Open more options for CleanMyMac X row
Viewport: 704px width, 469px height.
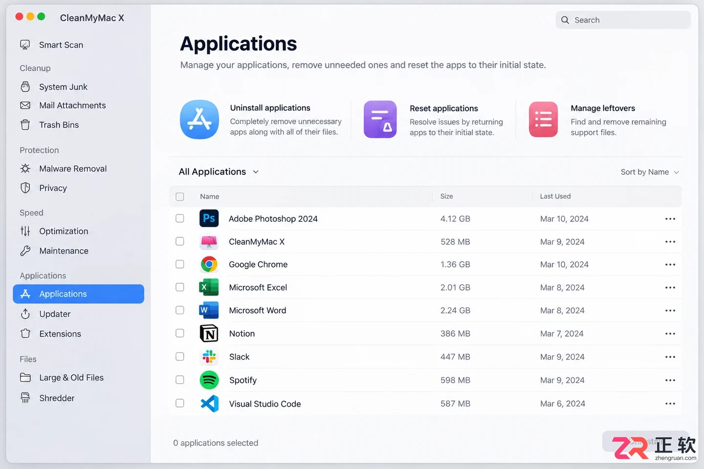pos(670,242)
